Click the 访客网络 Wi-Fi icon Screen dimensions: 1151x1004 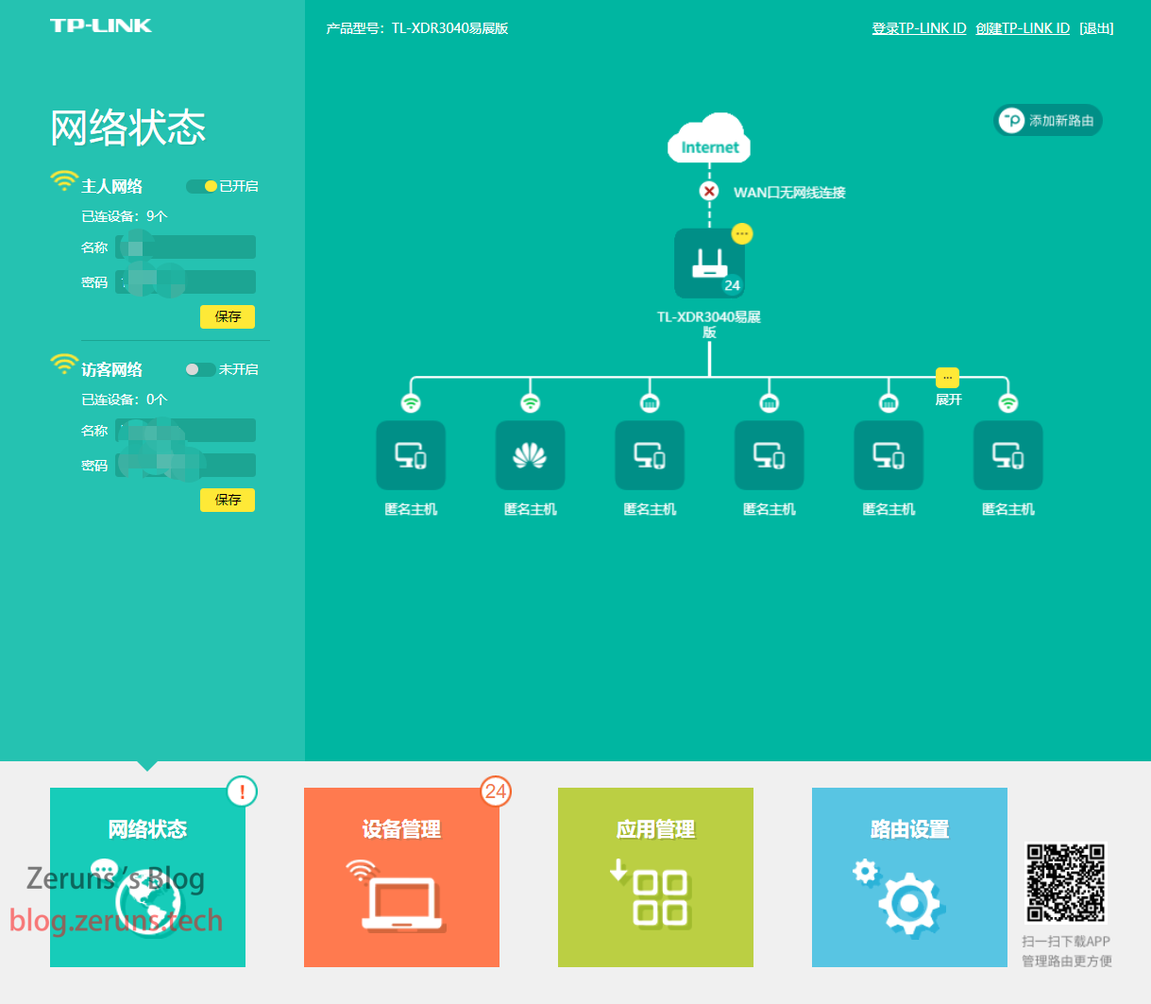click(64, 365)
